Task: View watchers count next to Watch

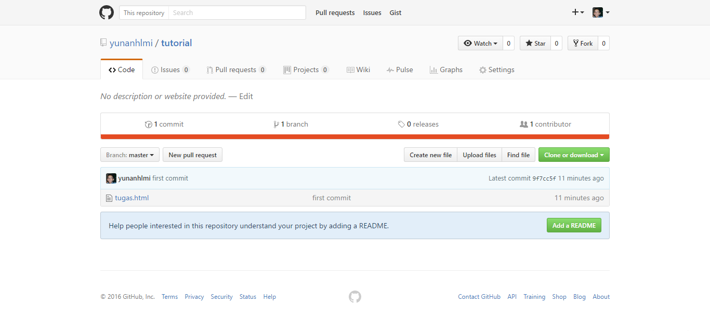Action: [x=508, y=43]
